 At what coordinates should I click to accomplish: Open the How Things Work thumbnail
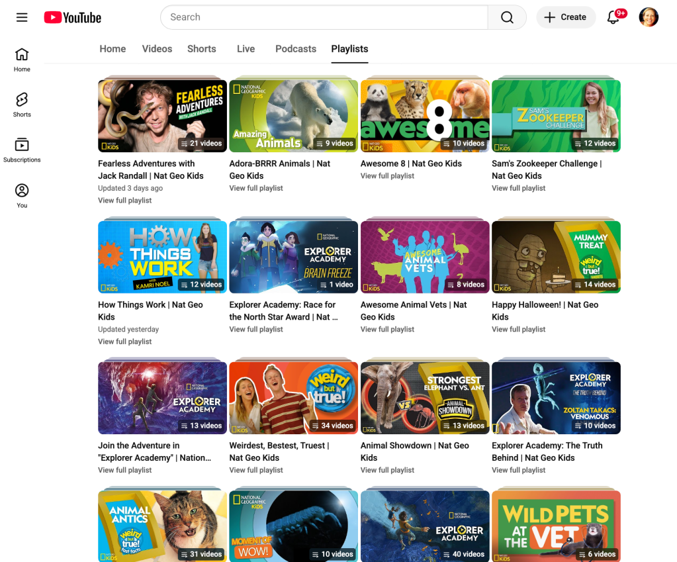point(162,257)
